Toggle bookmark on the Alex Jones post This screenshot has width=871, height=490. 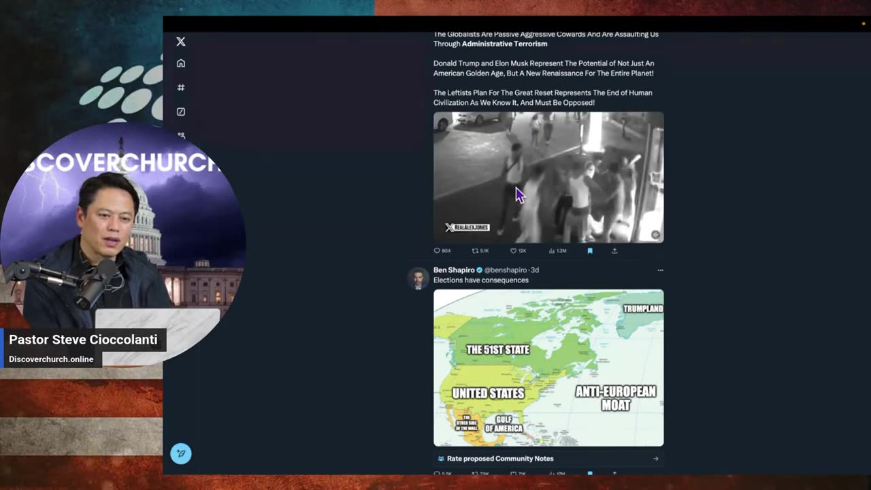pos(590,250)
